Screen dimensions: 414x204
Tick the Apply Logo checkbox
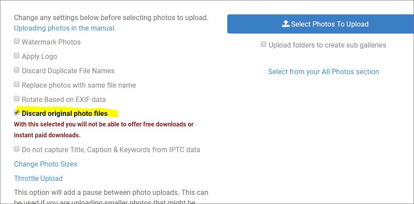[17, 56]
